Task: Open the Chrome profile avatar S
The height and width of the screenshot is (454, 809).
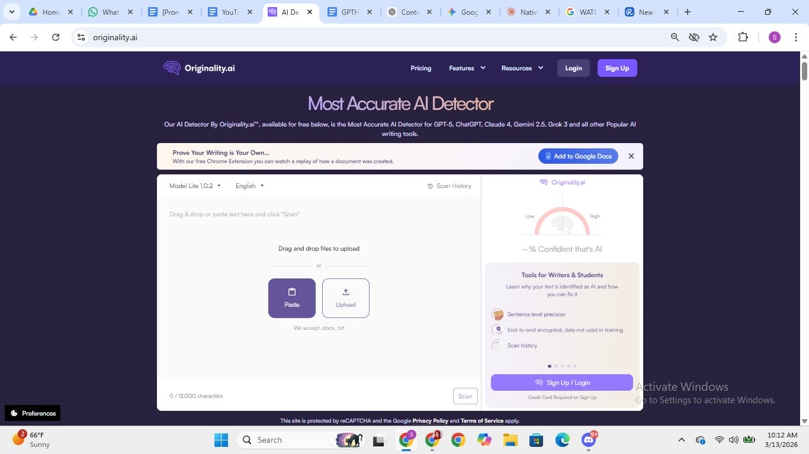Action: coord(775,37)
